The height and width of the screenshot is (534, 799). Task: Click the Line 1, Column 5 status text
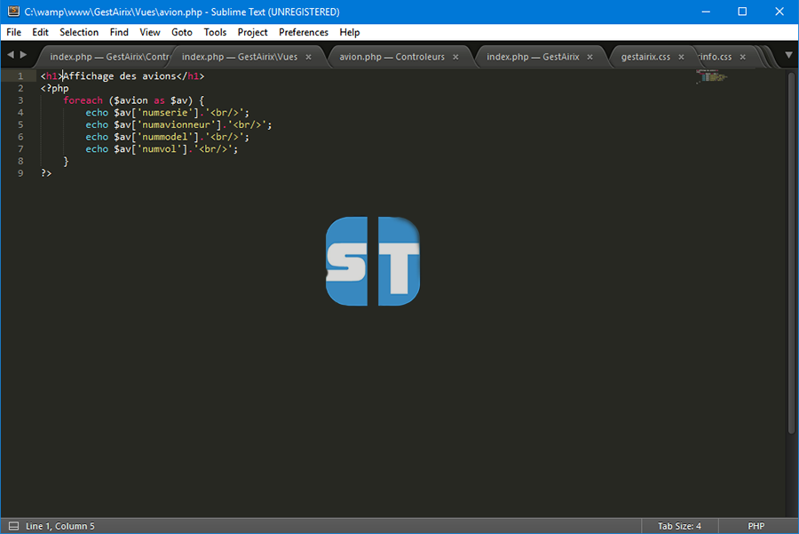[x=60, y=526]
